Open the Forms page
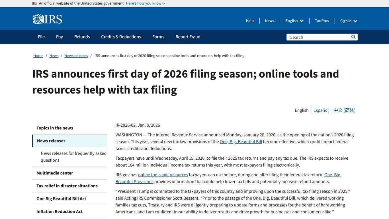This screenshot has width=389, height=219. 158,37
